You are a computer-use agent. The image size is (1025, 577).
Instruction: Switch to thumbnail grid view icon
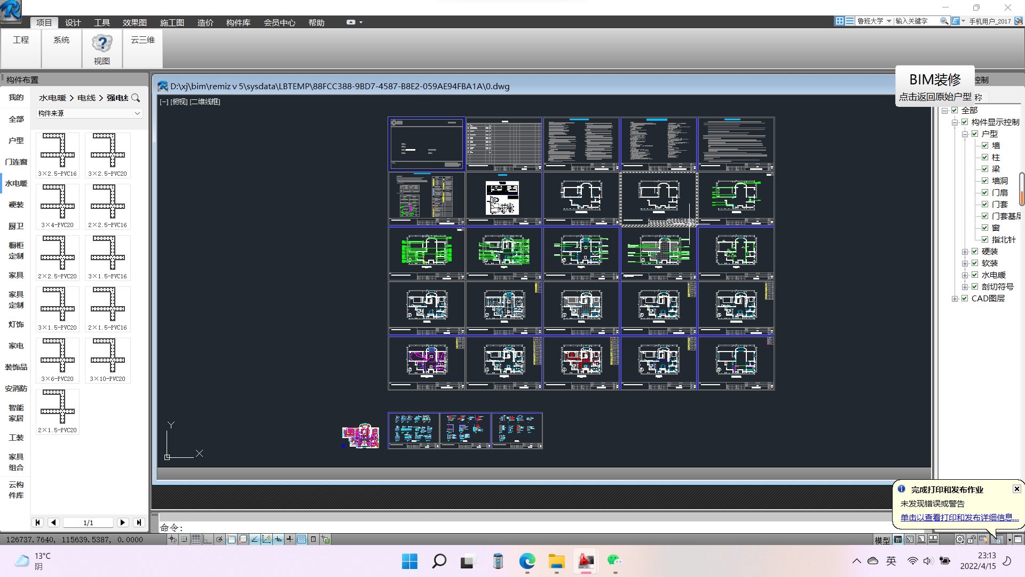click(839, 21)
